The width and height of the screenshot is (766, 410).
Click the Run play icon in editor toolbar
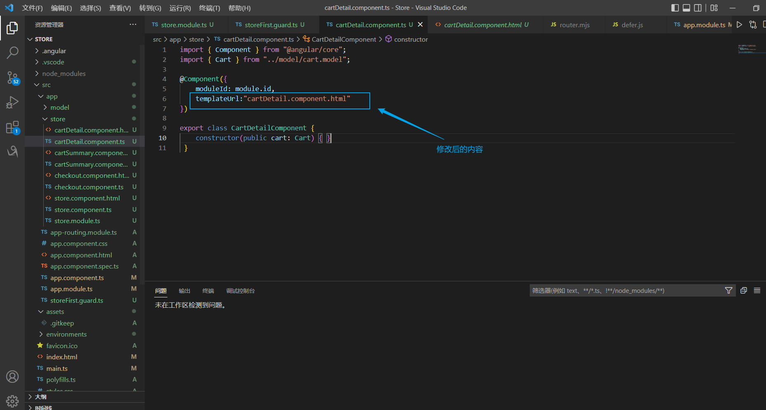(739, 25)
